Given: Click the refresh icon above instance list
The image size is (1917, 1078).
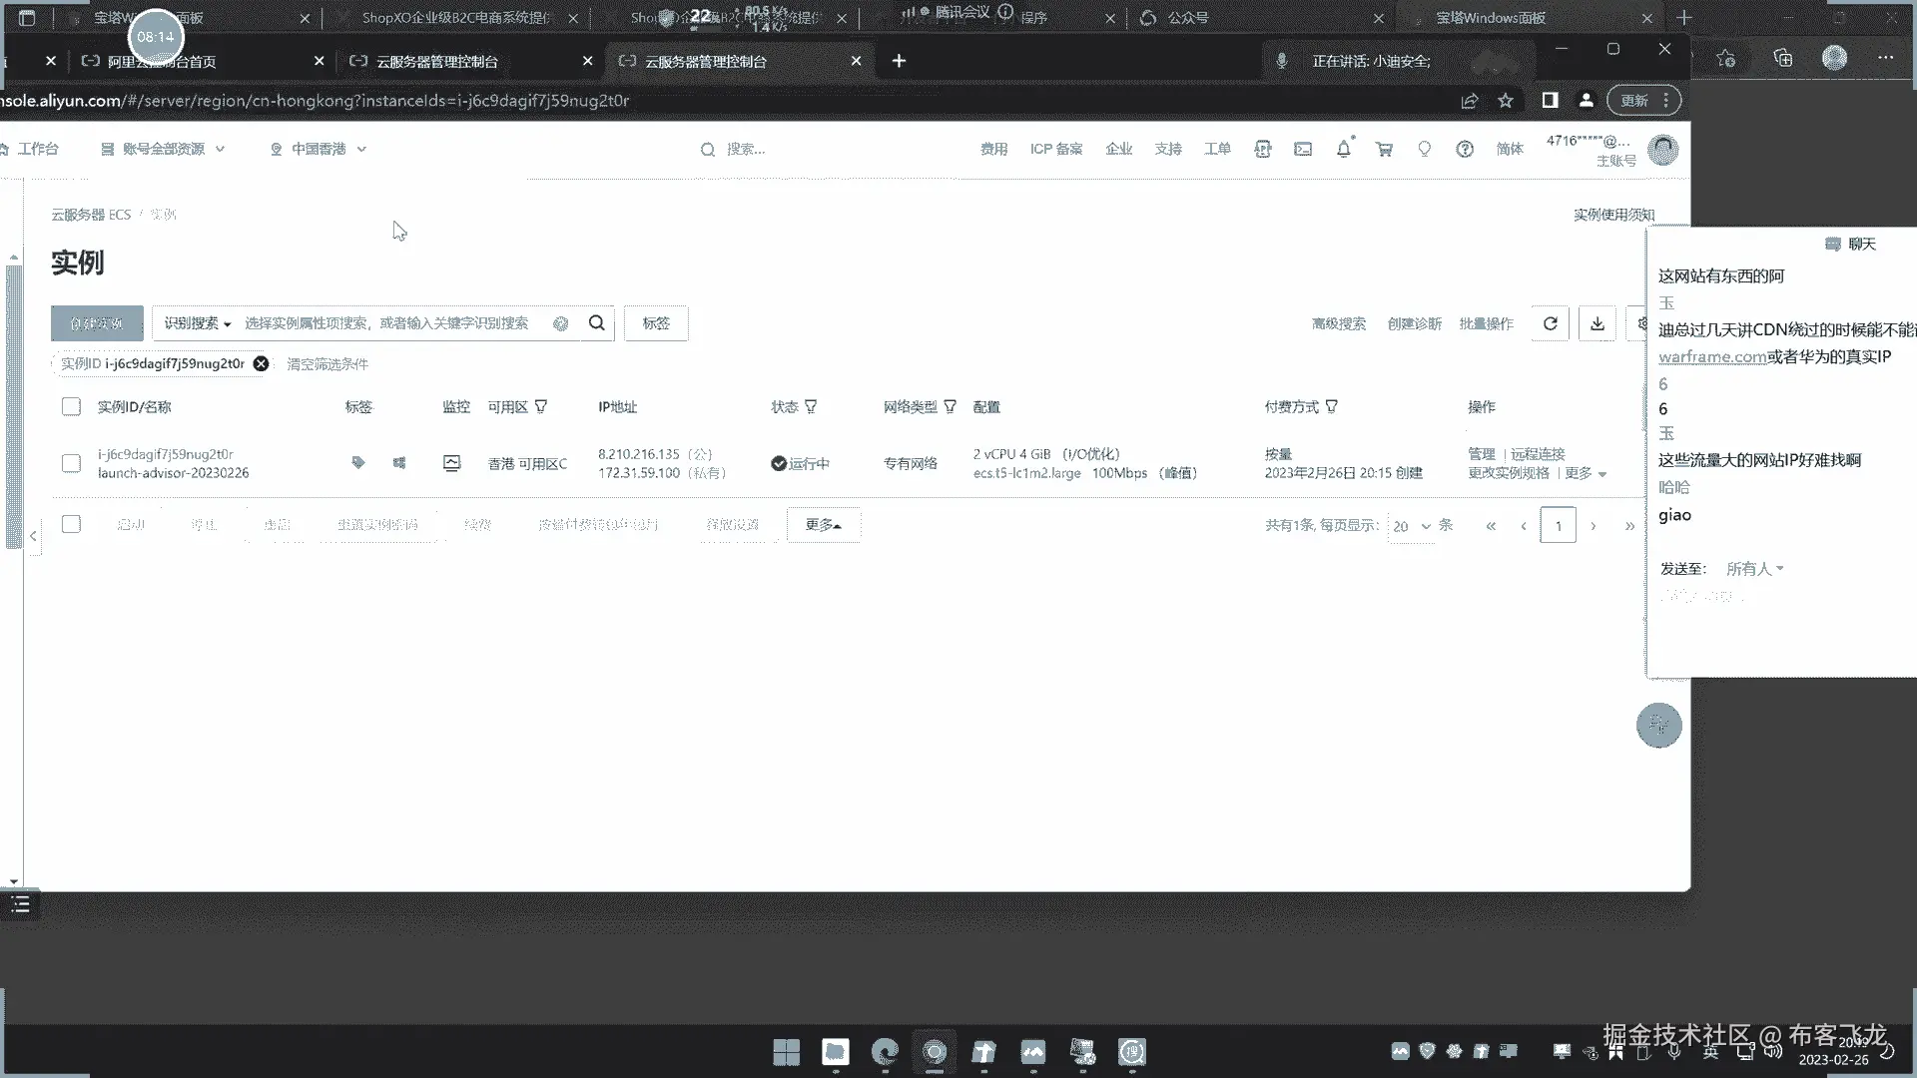Looking at the screenshot, I should point(1550,323).
